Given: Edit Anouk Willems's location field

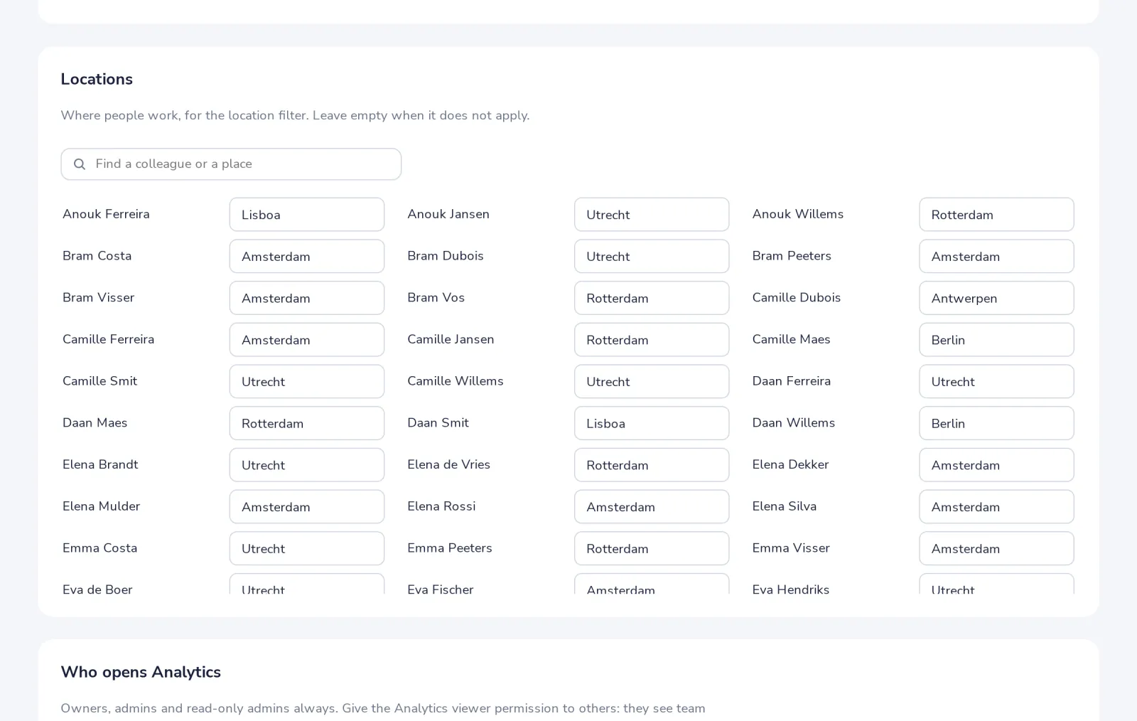Looking at the screenshot, I should click(996, 215).
